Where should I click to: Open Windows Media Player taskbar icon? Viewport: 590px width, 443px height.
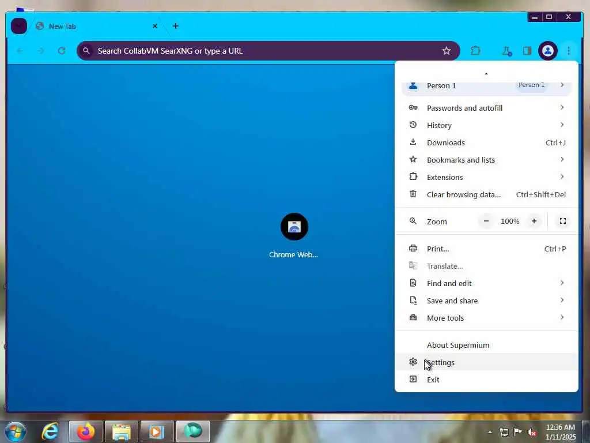(x=157, y=431)
